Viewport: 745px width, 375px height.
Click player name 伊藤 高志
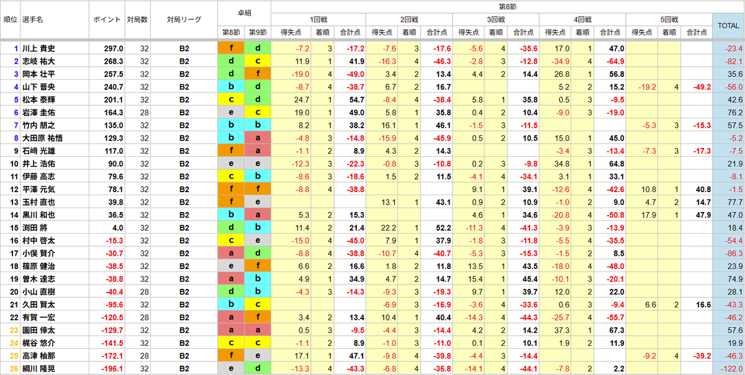38,177
